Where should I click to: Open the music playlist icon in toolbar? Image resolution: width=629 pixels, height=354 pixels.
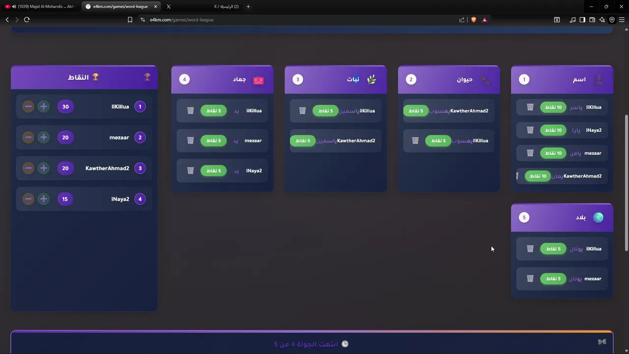tap(572, 20)
